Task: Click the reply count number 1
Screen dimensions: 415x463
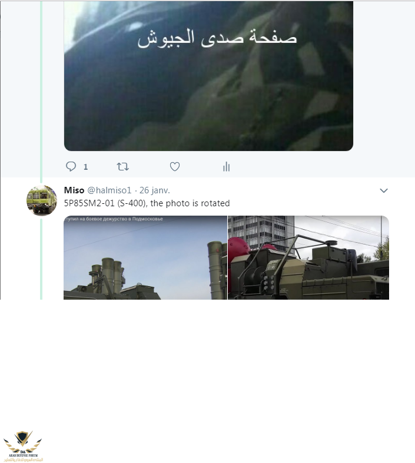Action: [85, 167]
